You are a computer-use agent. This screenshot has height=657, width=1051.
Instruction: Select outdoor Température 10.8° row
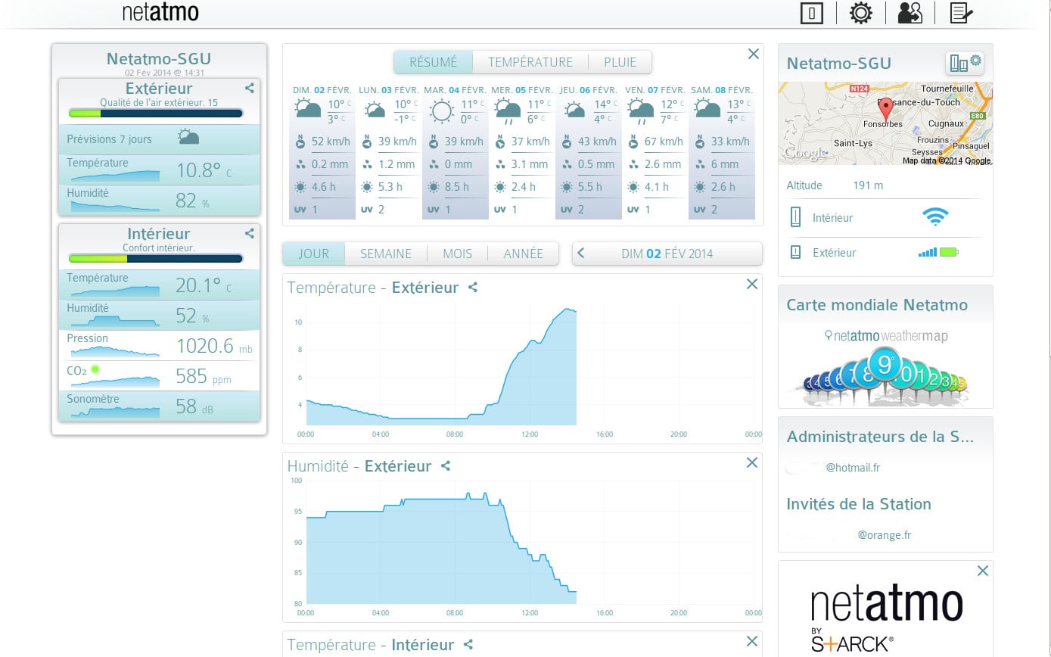pos(159,170)
